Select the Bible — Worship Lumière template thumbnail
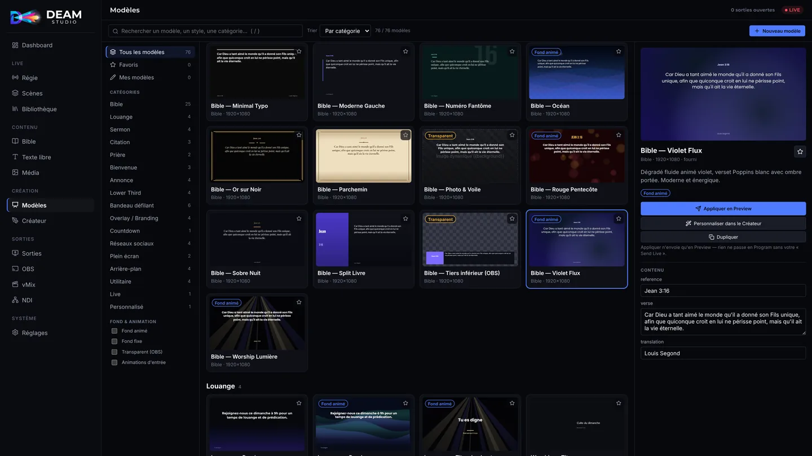 pyautogui.click(x=257, y=323)
